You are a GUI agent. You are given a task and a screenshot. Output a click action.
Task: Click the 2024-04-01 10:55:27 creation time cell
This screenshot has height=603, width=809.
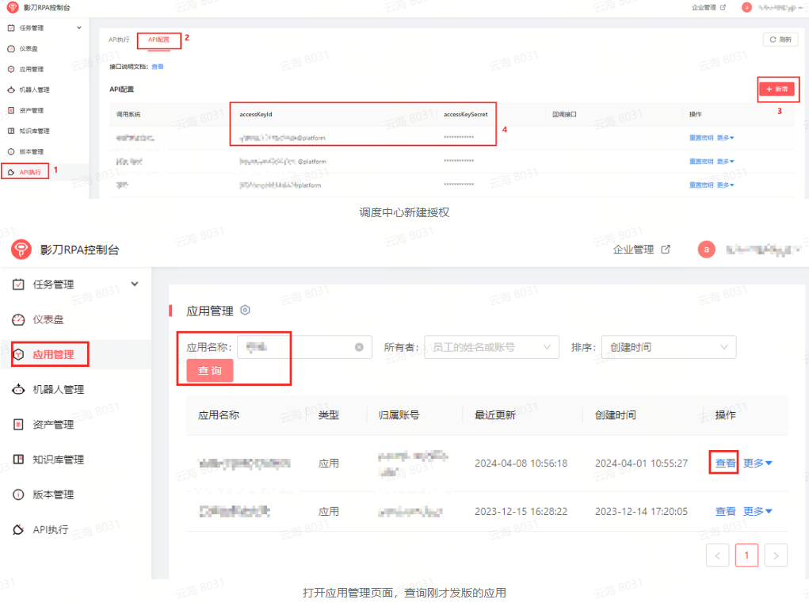(x=641, y=464)
